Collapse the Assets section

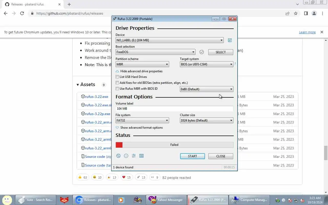86,85
